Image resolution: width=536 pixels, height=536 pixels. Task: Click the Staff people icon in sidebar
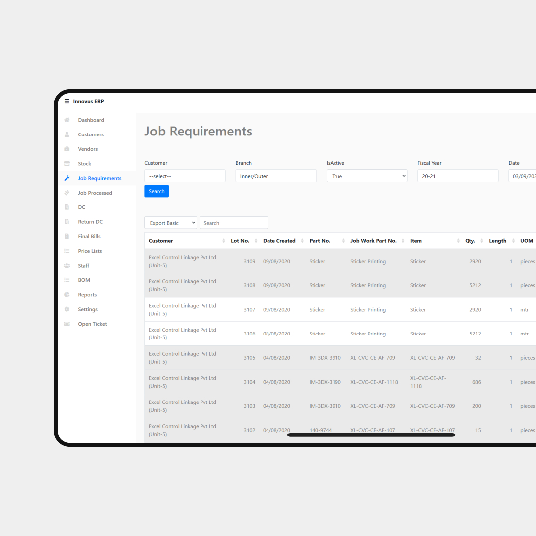[x=67, y=266]
